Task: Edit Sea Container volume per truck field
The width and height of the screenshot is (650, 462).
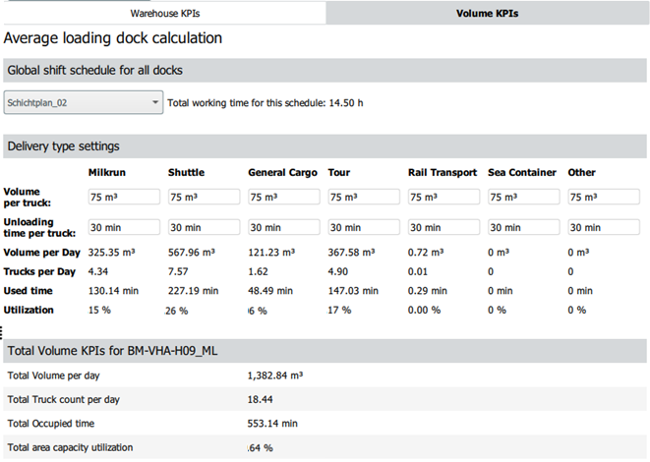Action: tap(524, 197)
